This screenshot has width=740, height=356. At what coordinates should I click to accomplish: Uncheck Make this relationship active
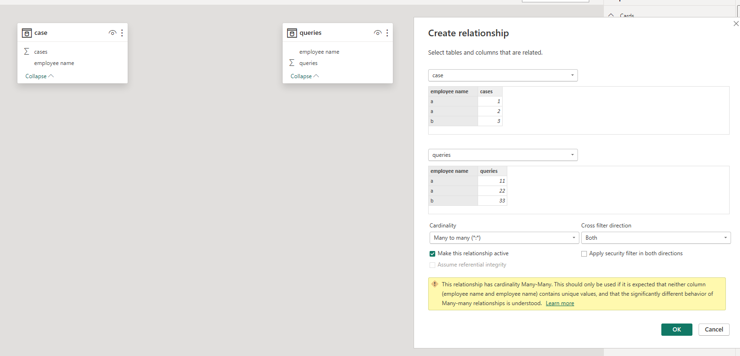click(432, 254)
